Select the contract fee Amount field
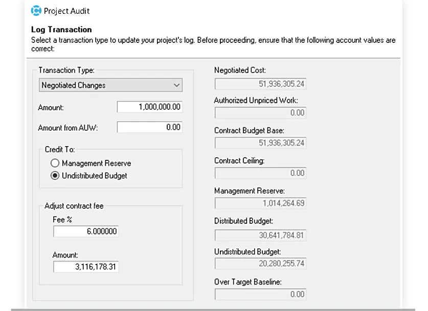Viewport: 428px width, 311px height. [x=86, y=267]
